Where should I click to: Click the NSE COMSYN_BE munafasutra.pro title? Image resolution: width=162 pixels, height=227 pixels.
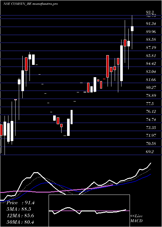coord(30,4)
